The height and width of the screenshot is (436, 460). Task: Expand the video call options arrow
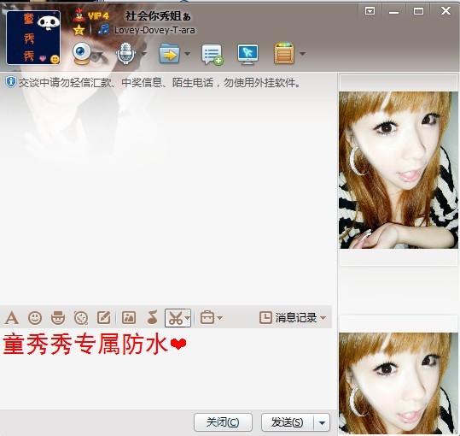tap(99, 54)
